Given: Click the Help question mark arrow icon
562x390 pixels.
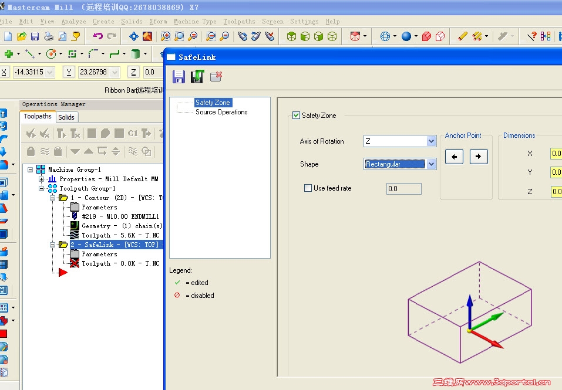Looking at the screenshot, I should [x=531, y=36].
